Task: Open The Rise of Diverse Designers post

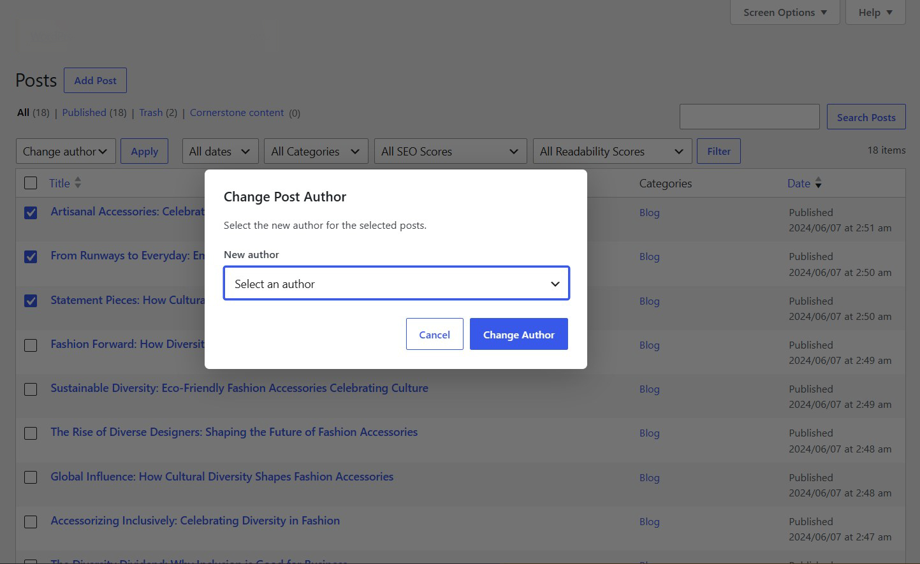Action: (x=234, y=432)
